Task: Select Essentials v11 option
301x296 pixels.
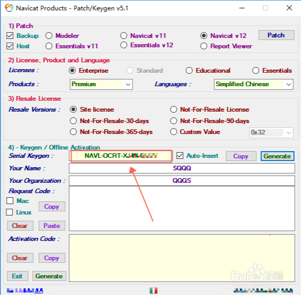Action: point(49,46)
